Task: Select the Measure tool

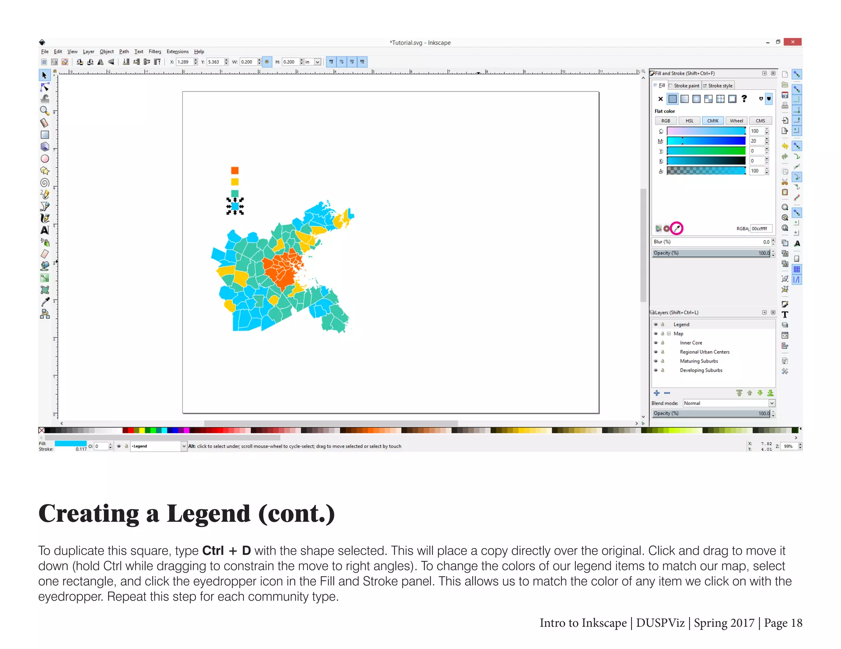Action: (44, 123)
